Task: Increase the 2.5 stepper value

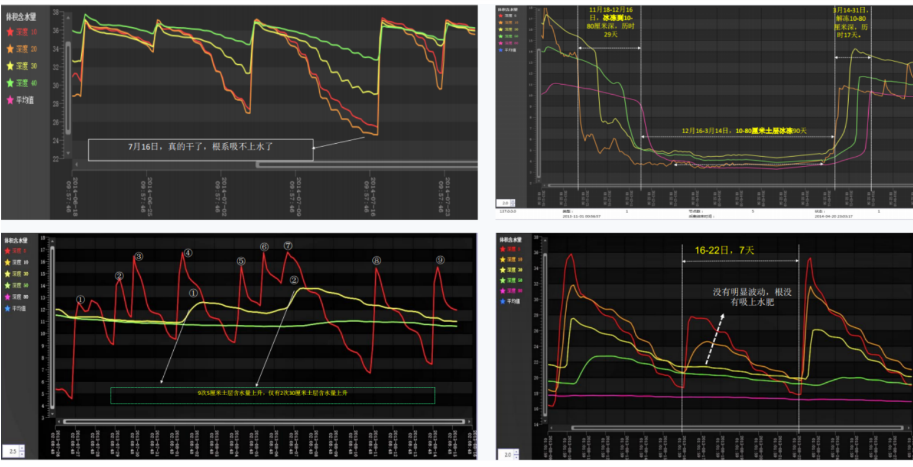Action: pos(22,448)
